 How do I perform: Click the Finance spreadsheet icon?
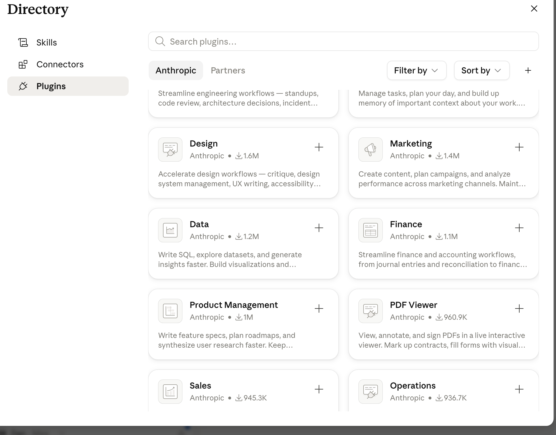point(371,230)
